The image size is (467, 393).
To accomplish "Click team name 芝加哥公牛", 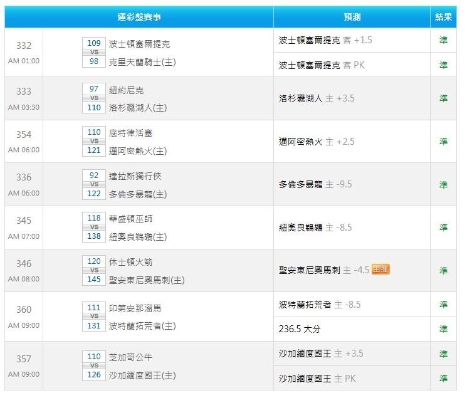I will point(130,357).
